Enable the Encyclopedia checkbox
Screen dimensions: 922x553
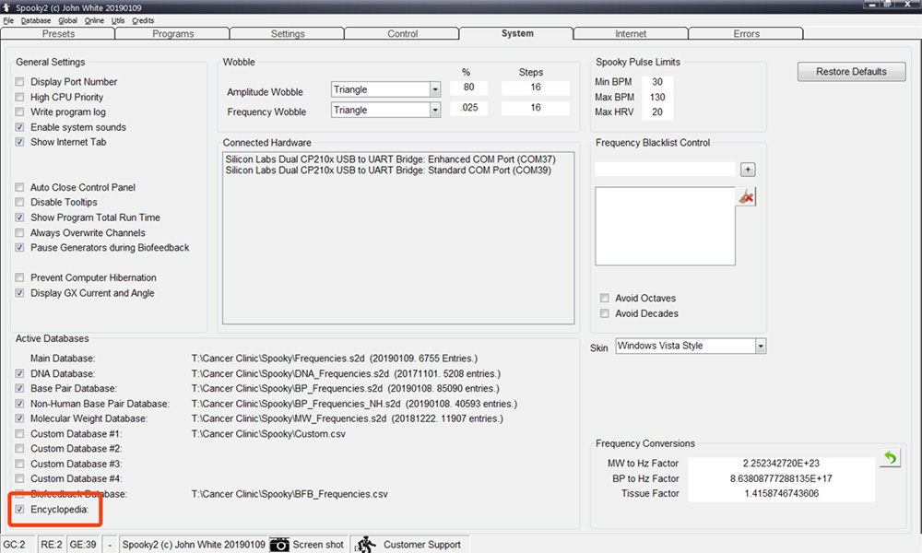point(20,509)
